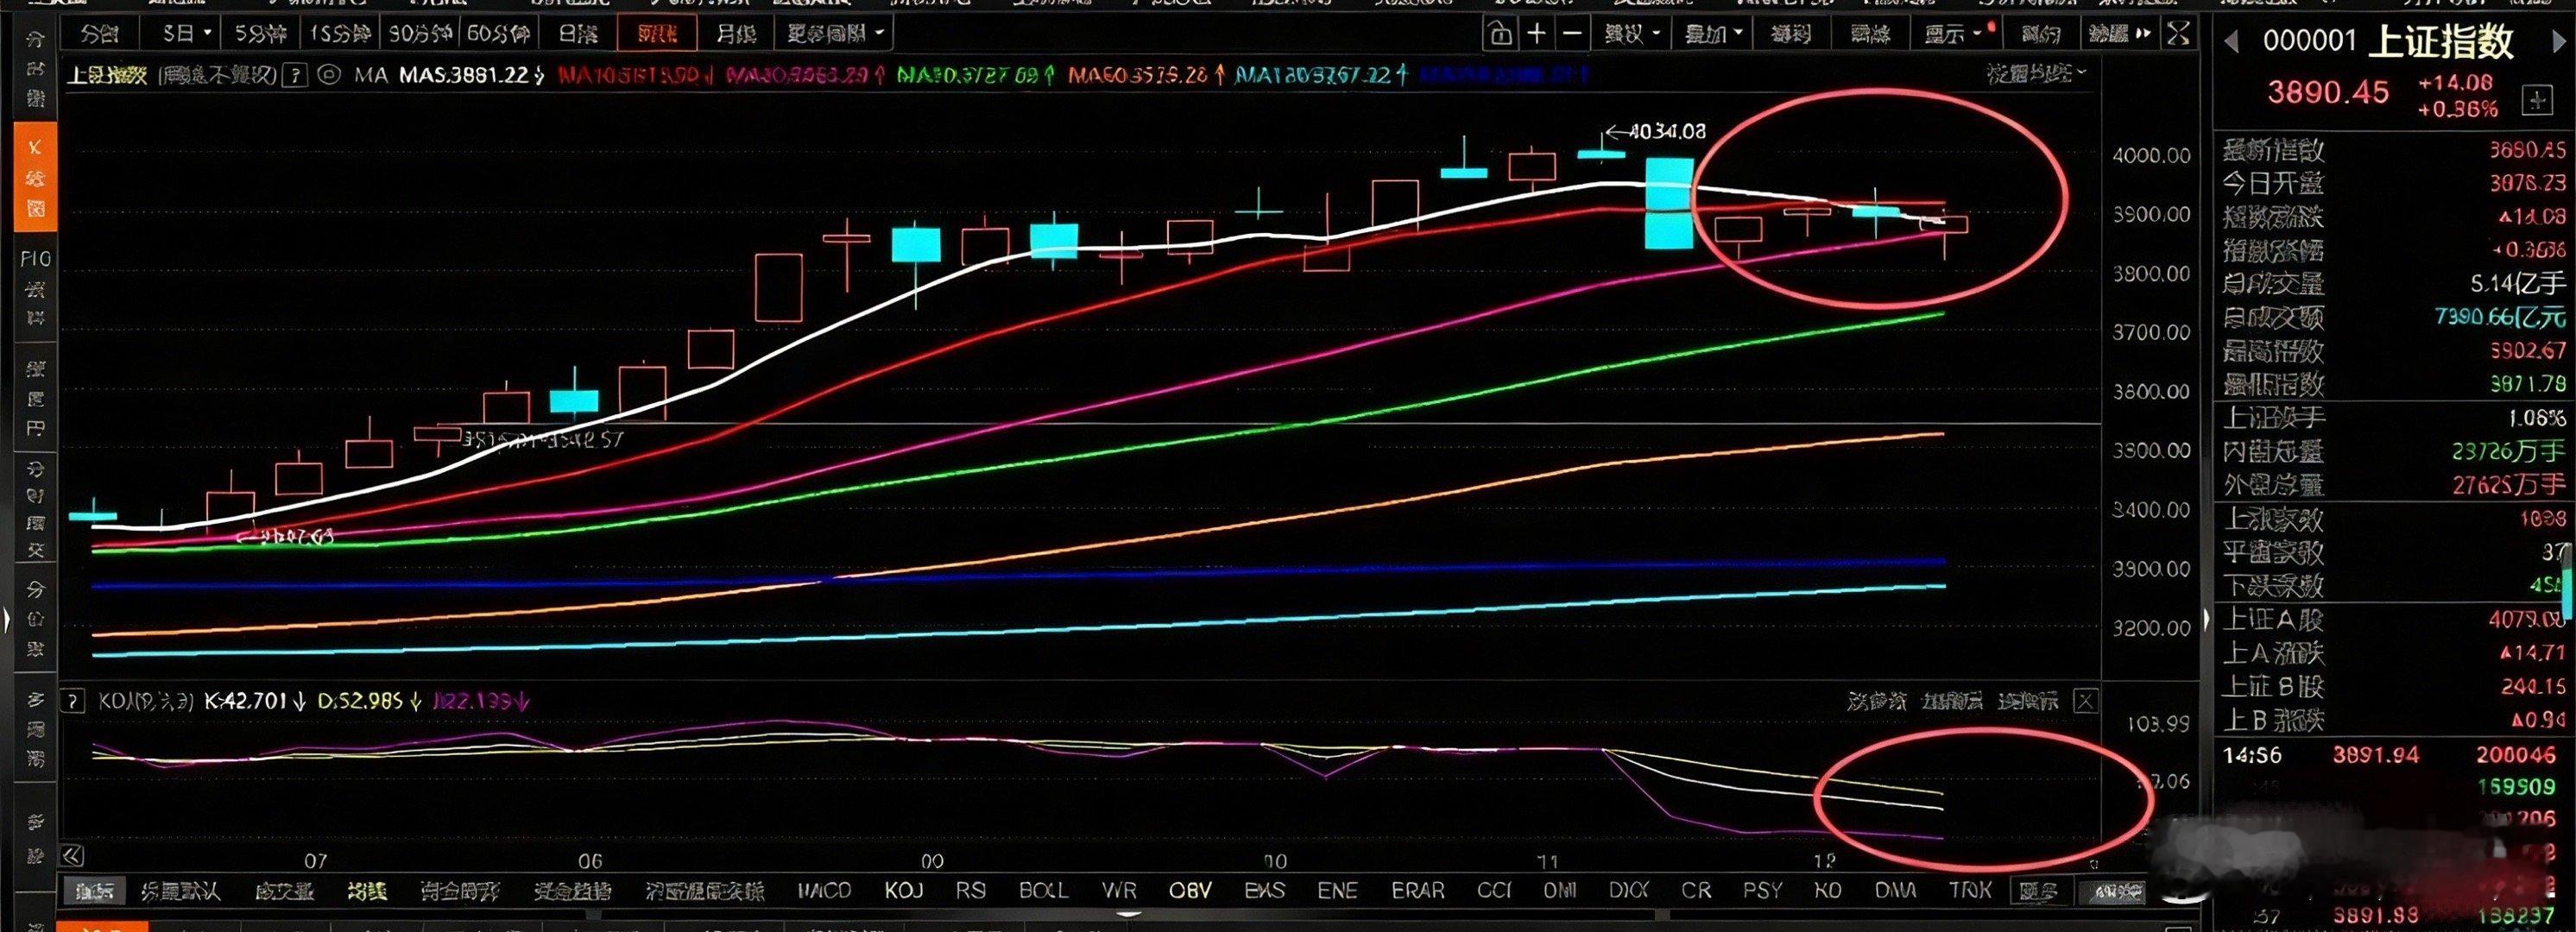
Task: Open the help question mark beside KDJ
Action: pos(72,702)
